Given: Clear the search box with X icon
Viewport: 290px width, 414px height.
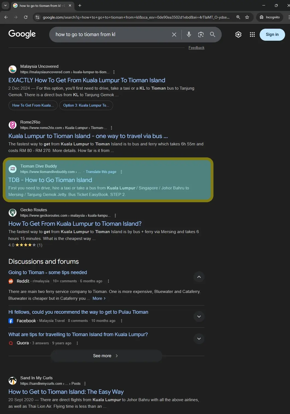Looking at the screenshot, I should [x=174, y=34].
